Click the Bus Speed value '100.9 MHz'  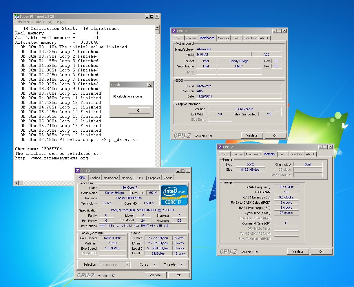pyautogui.click(x=112, y=248)
